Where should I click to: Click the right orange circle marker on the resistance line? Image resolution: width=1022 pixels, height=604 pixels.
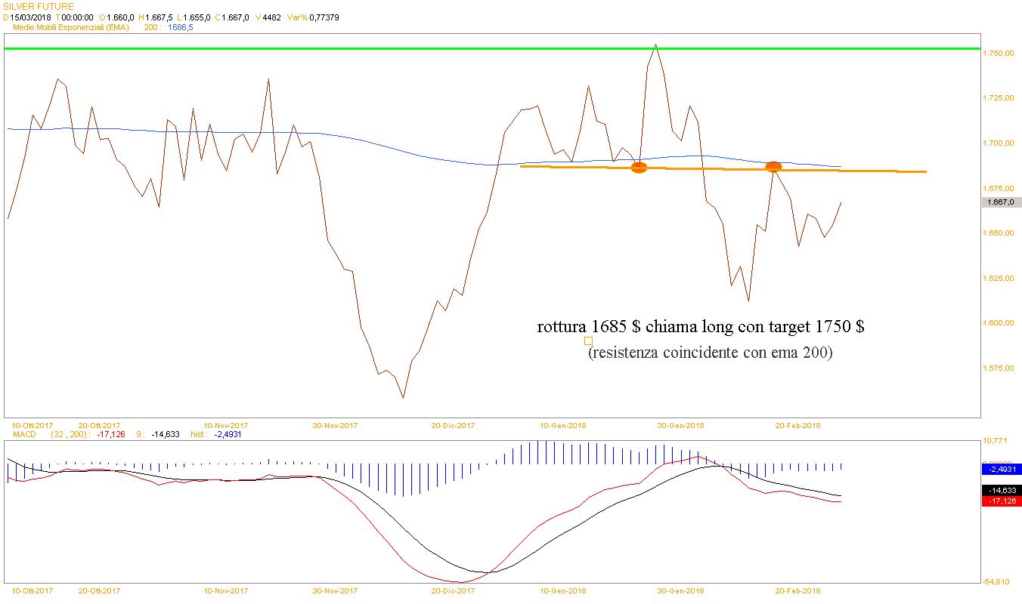773,167
